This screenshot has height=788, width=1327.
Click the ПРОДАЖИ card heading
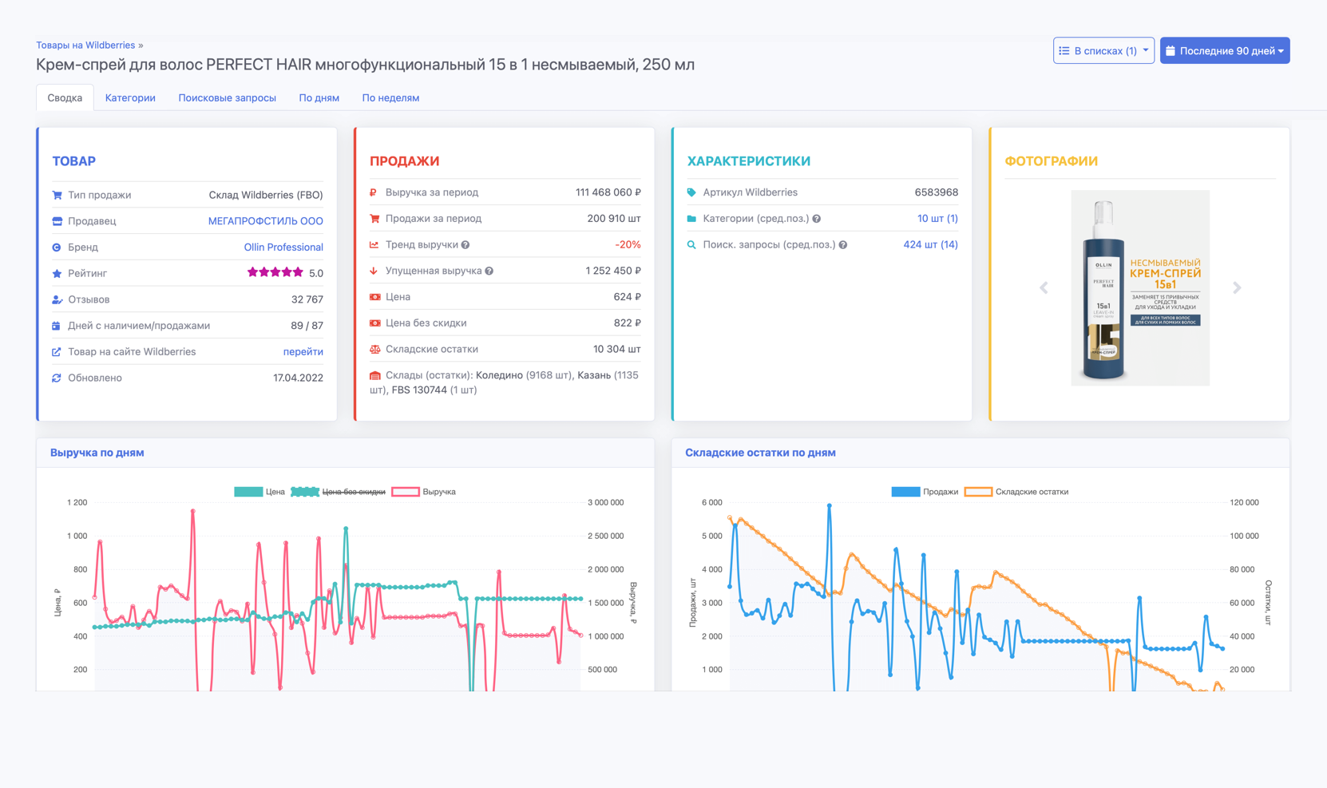[x=404, y=161]
